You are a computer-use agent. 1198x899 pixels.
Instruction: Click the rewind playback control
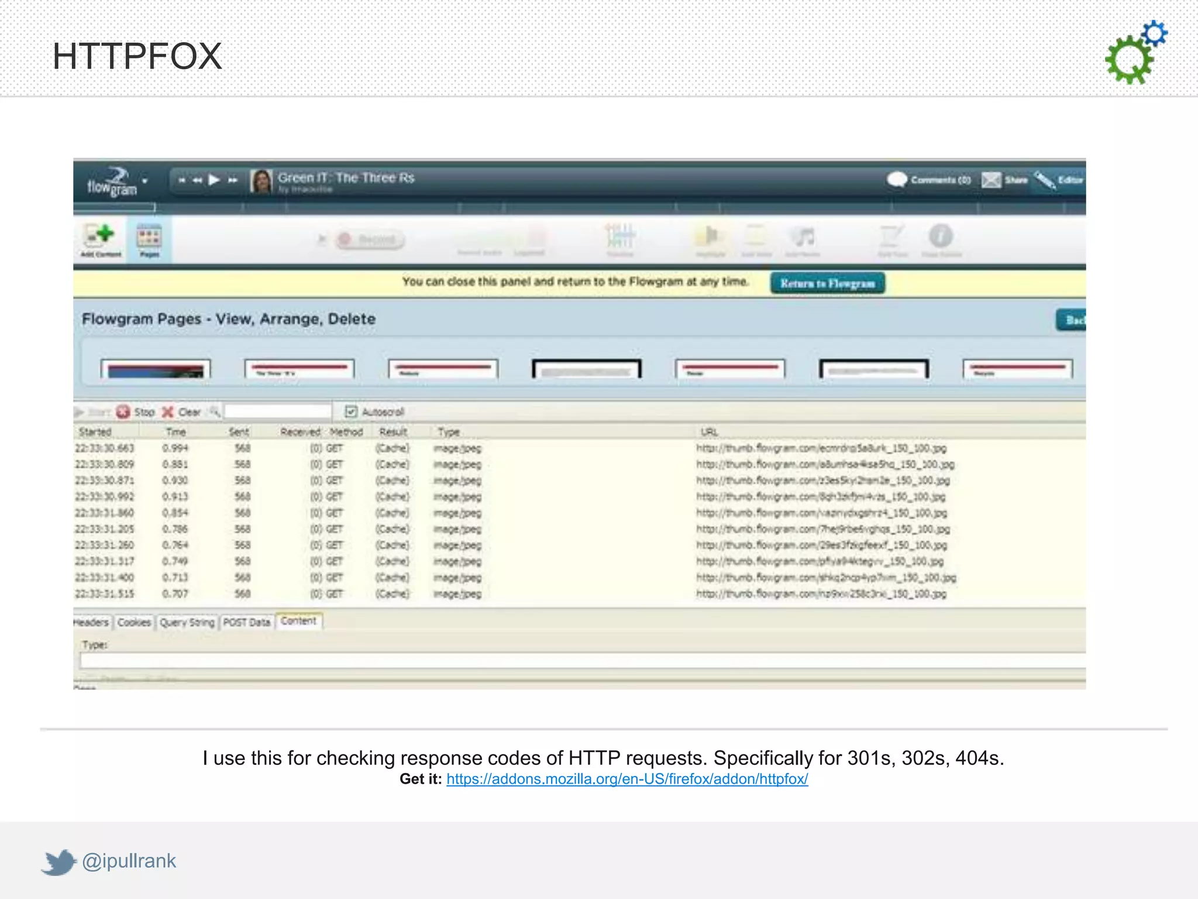coord(197,180)
